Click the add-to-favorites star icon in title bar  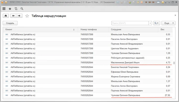click(x=130, y=2)
